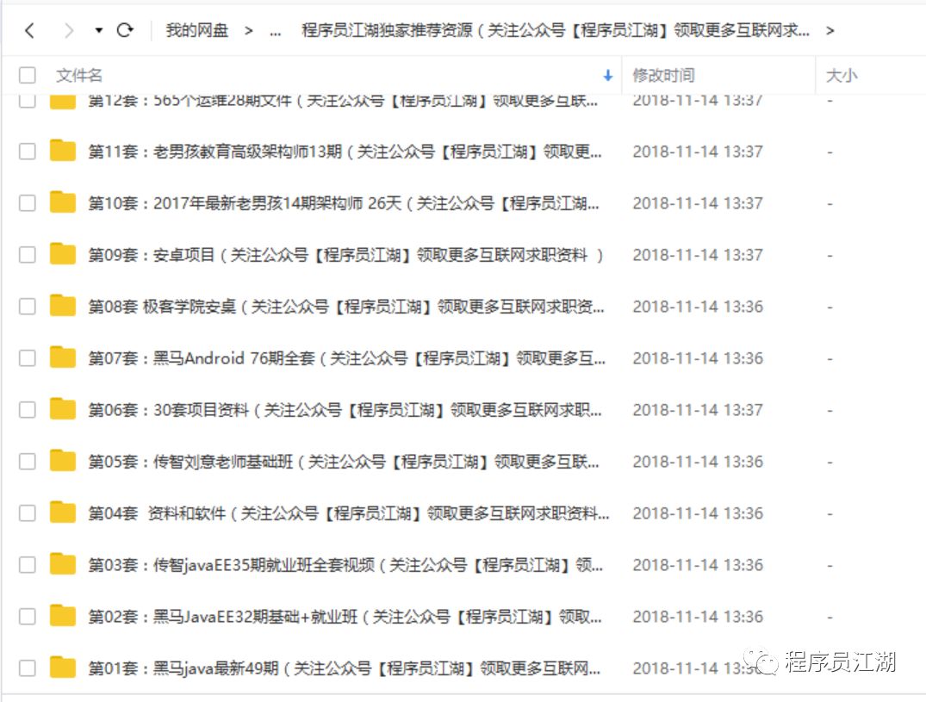Click the folder icon of 第10套

tap(63, 202)
